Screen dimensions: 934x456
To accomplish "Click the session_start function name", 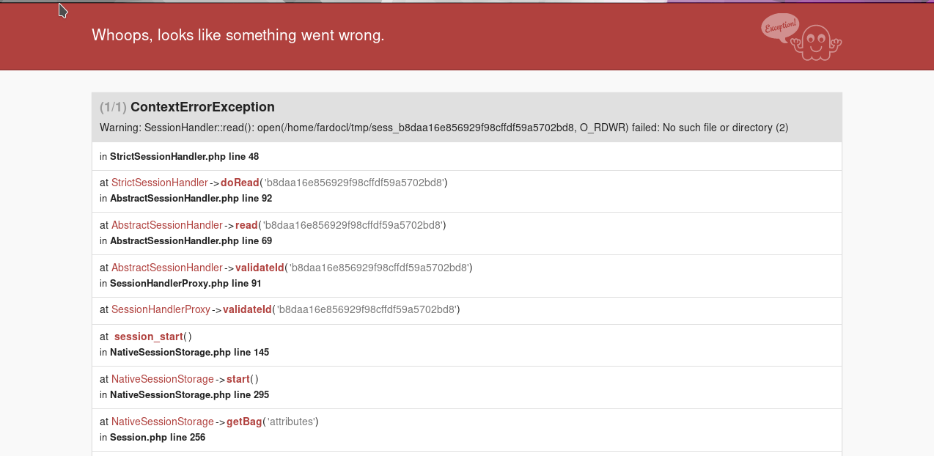I will [149, 337].
